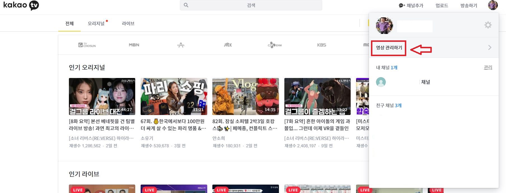Play 파리 쇼핑 video thumbnail
This screenshot has height=193, width=506.
(x=174, y=96)
